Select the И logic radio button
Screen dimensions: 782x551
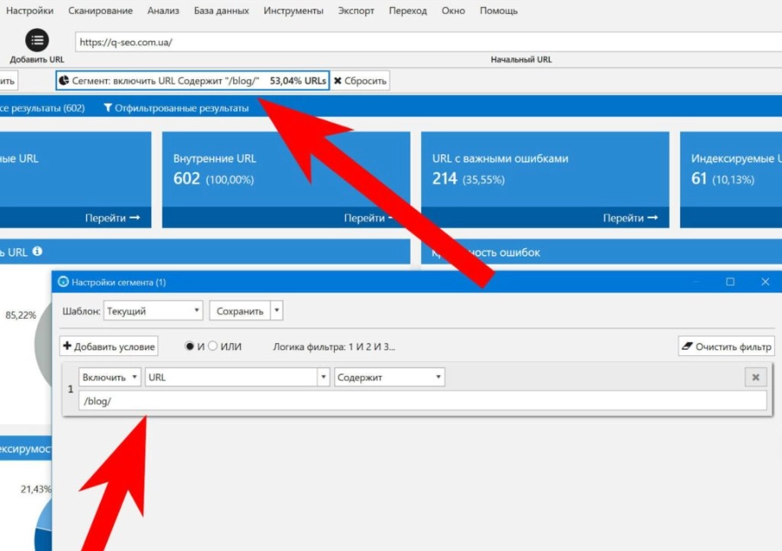[x=190, y=346]
